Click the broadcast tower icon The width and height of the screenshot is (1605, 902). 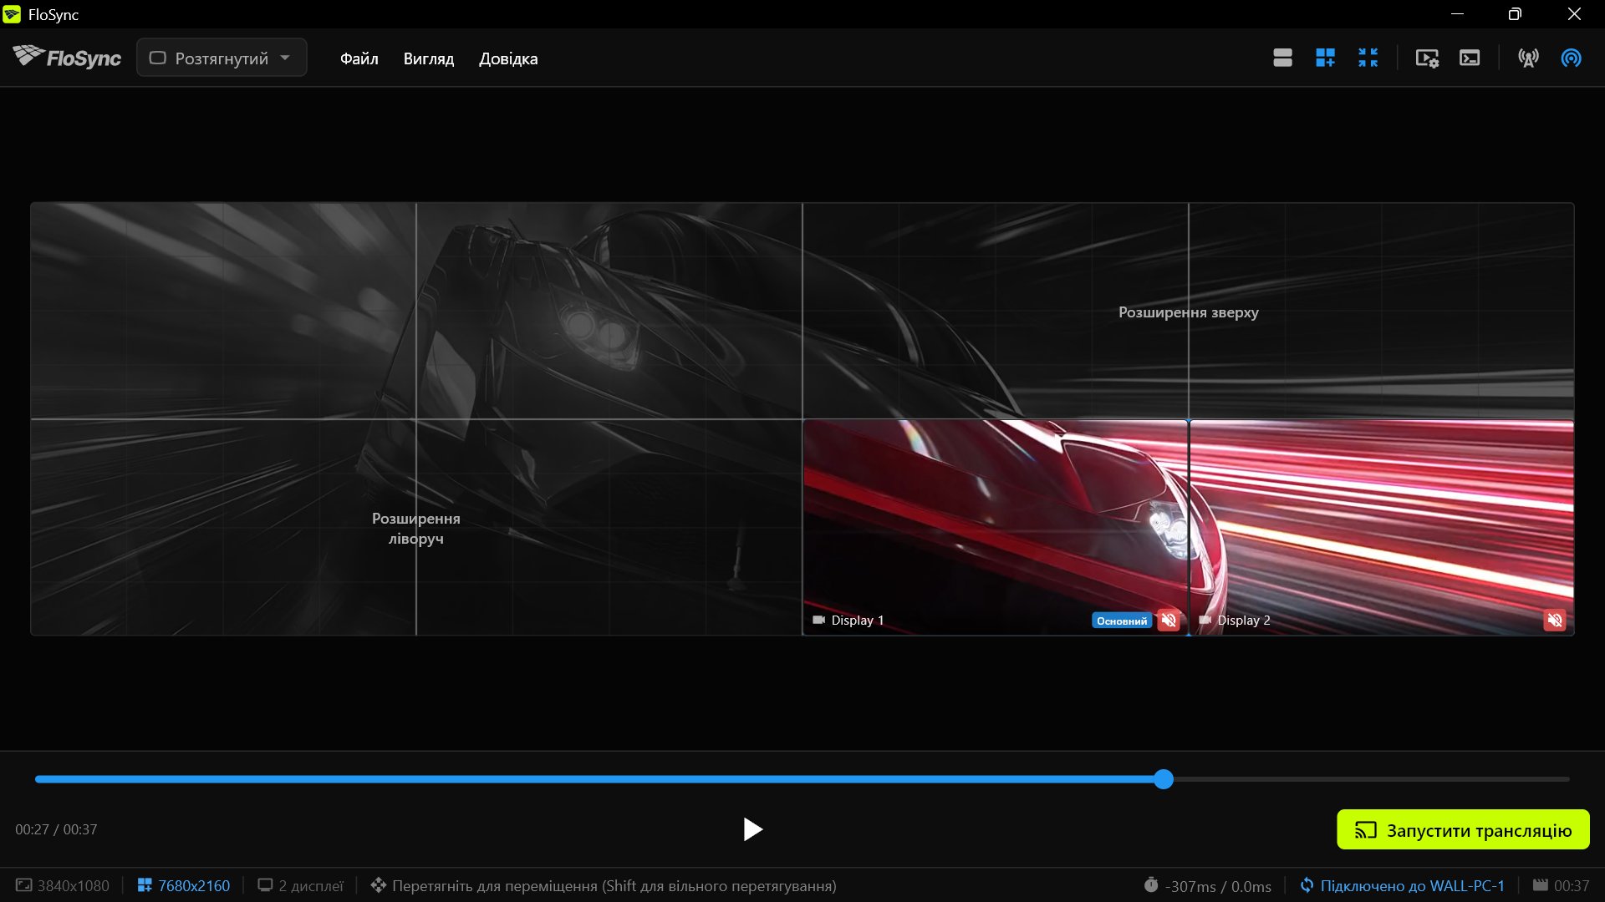click(x=1528, y=58)
